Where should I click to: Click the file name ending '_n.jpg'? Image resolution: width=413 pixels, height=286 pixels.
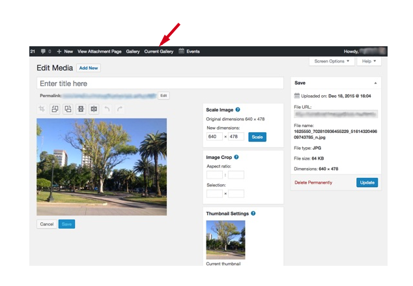335,134
